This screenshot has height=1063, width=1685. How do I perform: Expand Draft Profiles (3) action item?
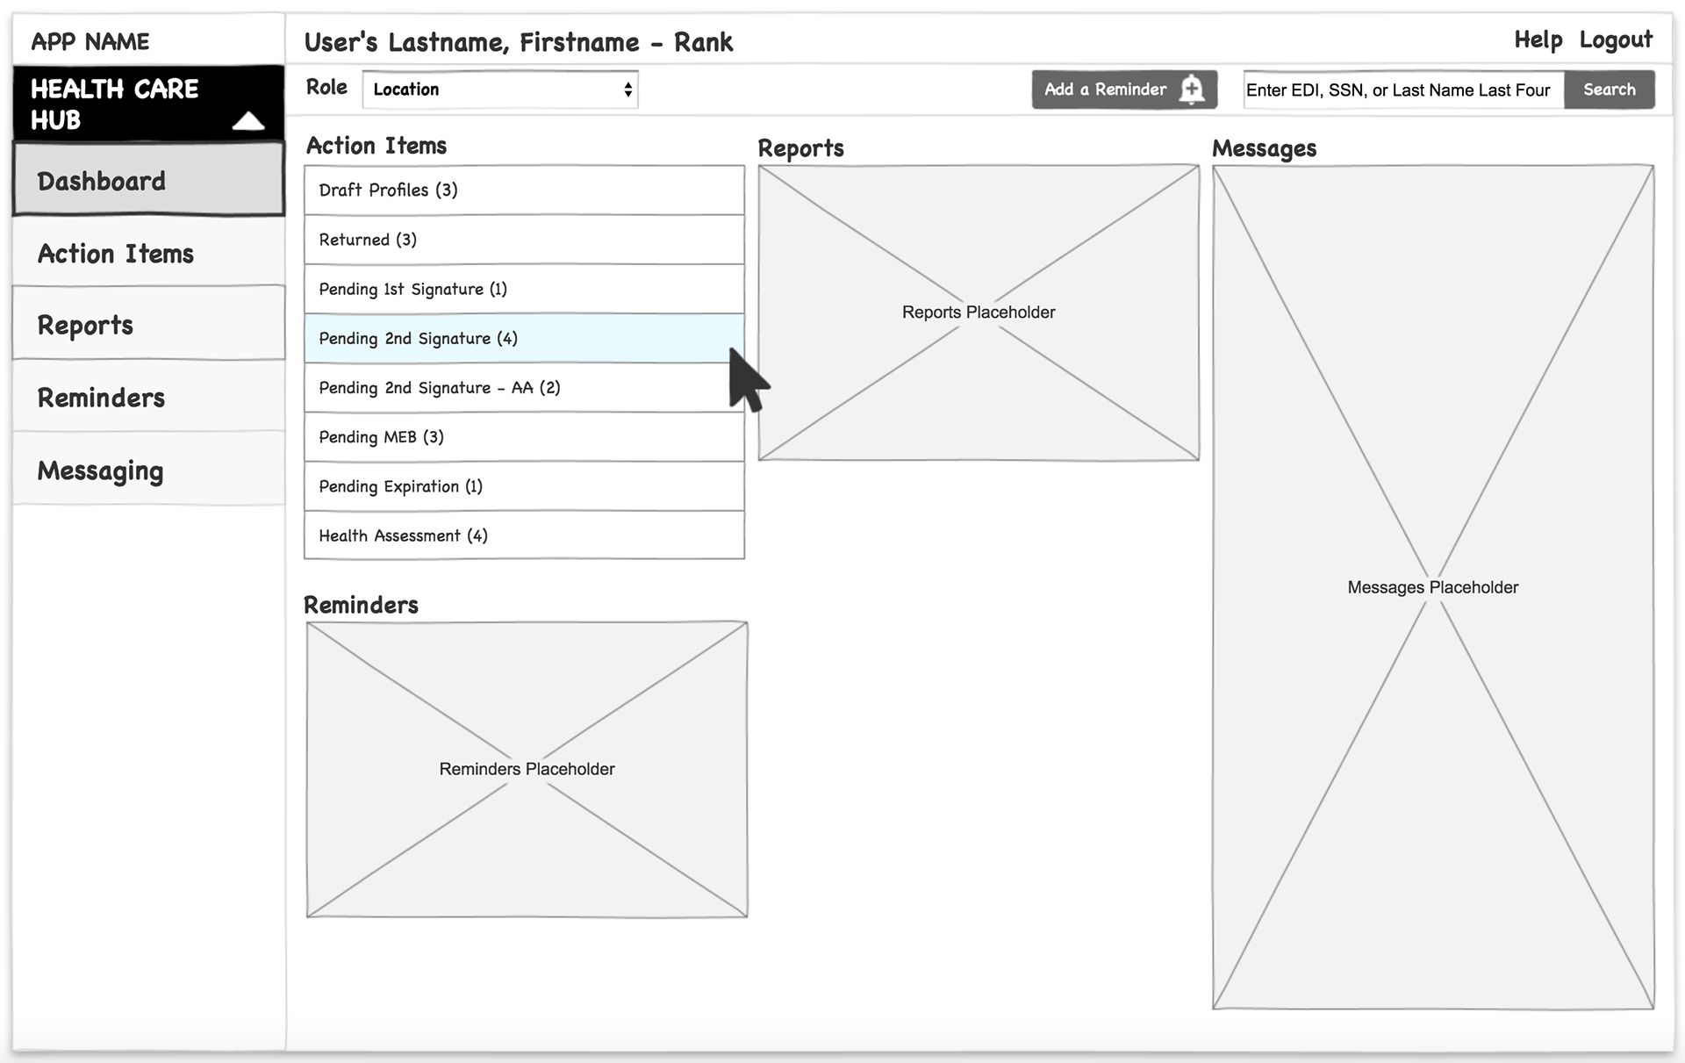pos(524,190)
